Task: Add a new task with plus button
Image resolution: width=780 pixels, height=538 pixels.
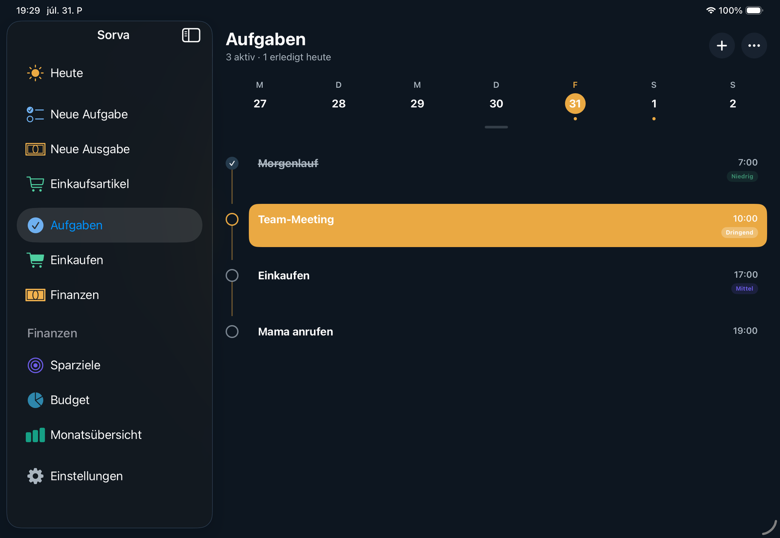Action: click(722, 46)
